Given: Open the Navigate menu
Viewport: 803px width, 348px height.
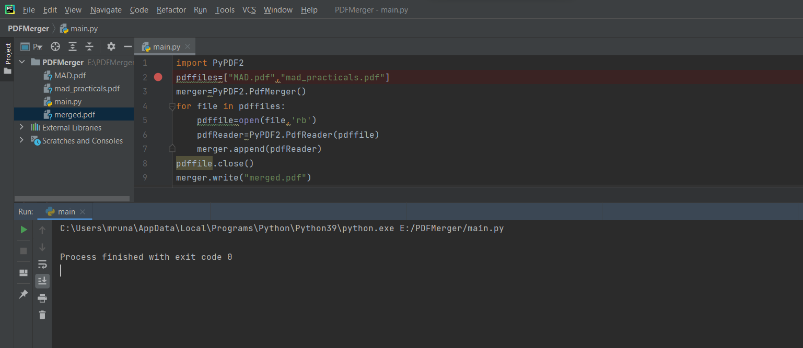Looking at the screenshot, I should click(x=106, y=10).
